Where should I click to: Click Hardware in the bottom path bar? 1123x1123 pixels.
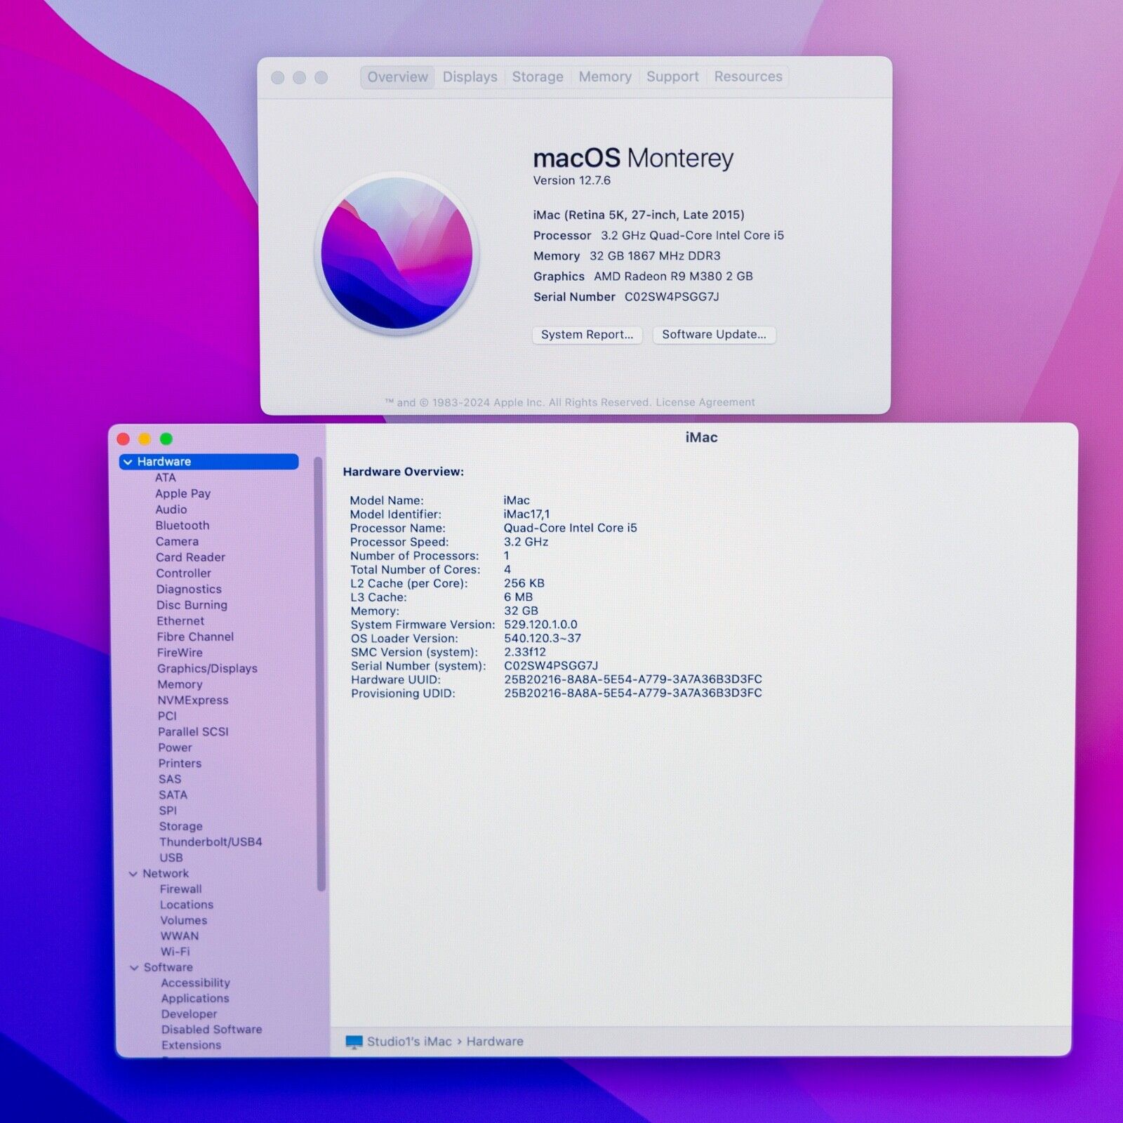point(495,1042)
